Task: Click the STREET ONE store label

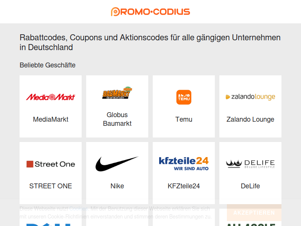Action: [x=51, y=186]
